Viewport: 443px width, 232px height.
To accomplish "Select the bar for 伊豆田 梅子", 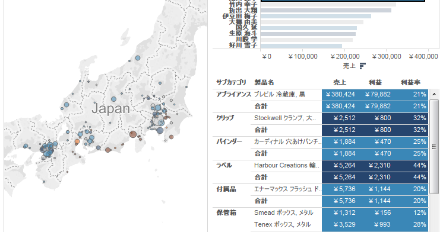I will (315, 17).
